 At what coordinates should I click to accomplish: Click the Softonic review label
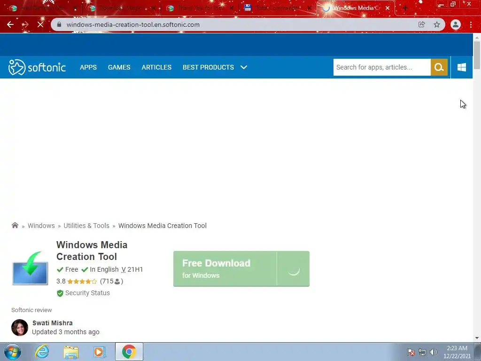31,310
